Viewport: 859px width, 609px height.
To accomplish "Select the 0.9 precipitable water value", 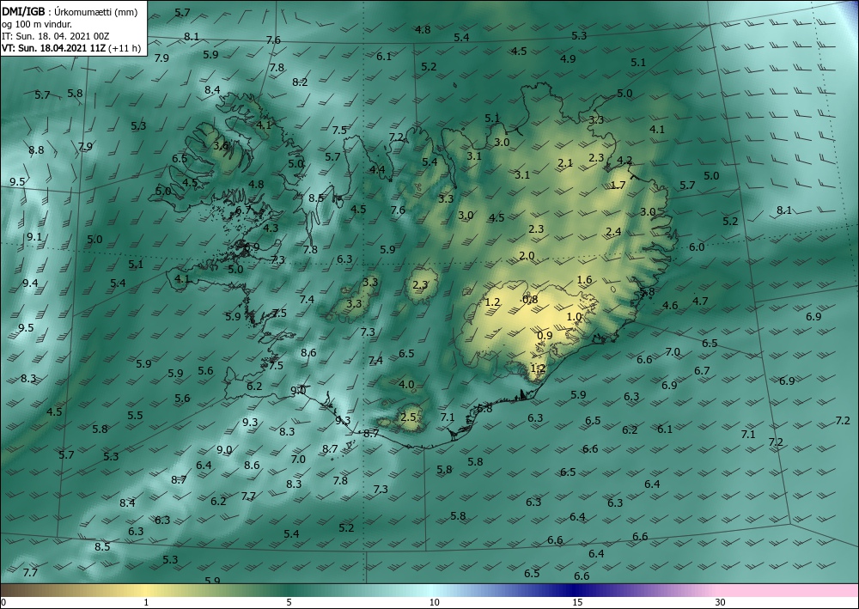I will click(x=545, y=336).
